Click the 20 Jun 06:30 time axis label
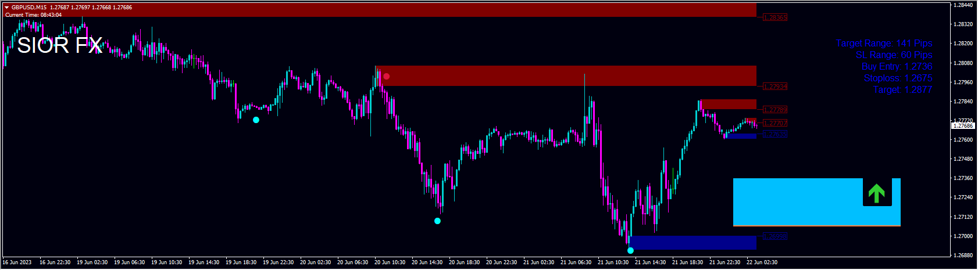Screen dimensions: 978x270 tap(352, 262)
